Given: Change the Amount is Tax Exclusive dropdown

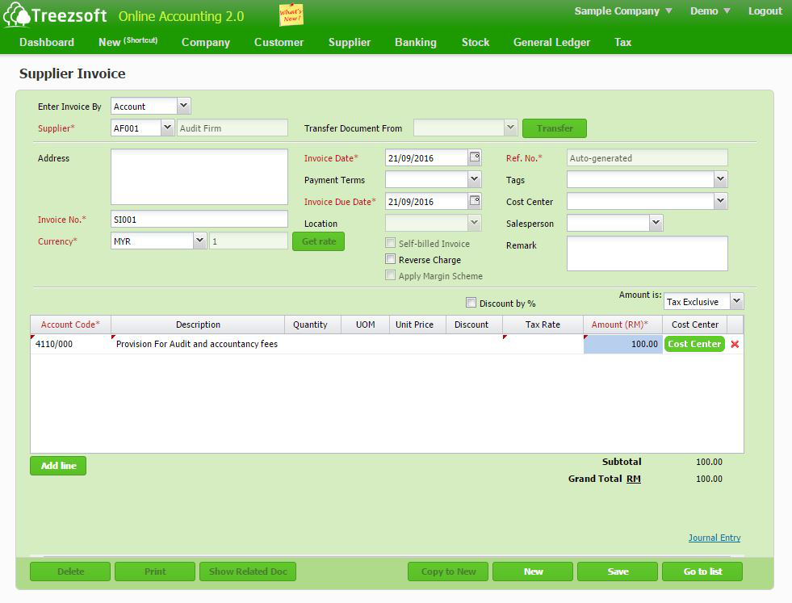Looking at the screenshot, I should click(736, 302).
